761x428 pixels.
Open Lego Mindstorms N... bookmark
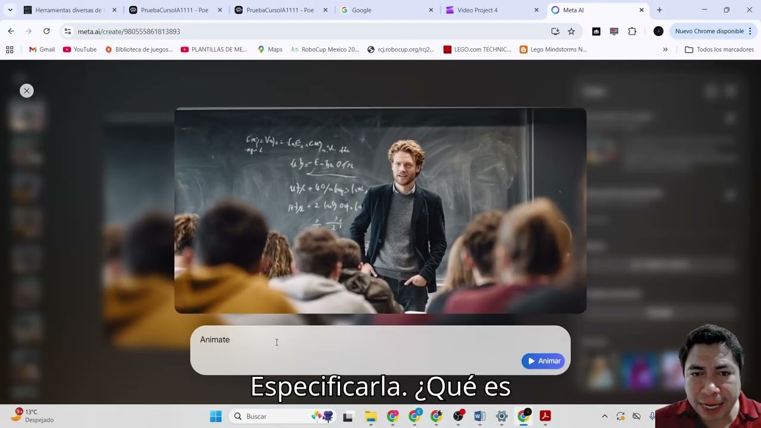click(553, 49)
